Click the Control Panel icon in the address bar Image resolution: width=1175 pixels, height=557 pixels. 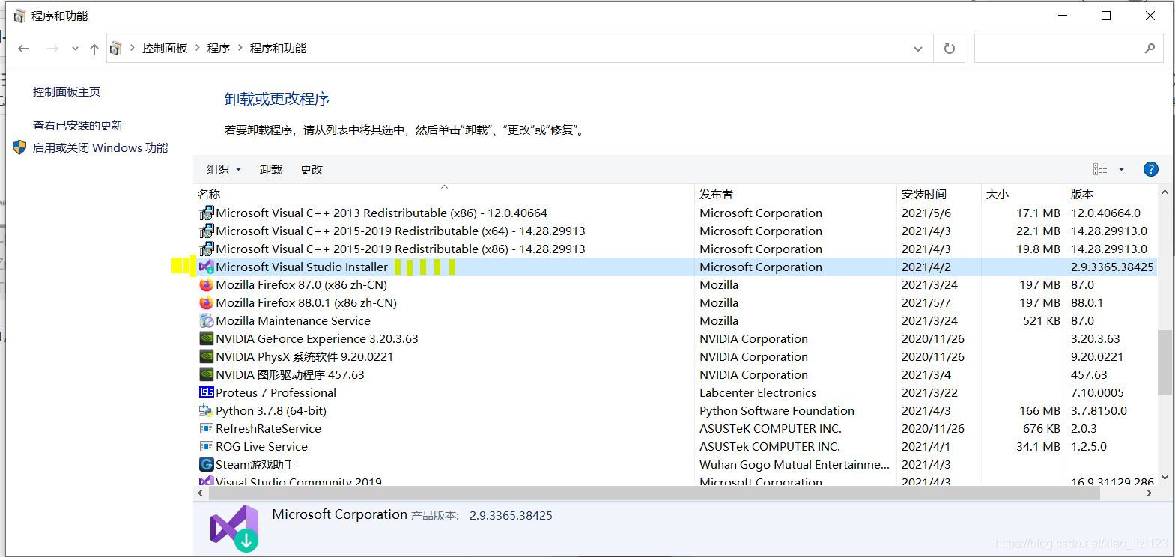point(115,49)
